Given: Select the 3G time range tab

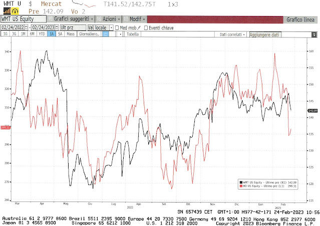Looking at the screenshot, I should tap(14, 34).
